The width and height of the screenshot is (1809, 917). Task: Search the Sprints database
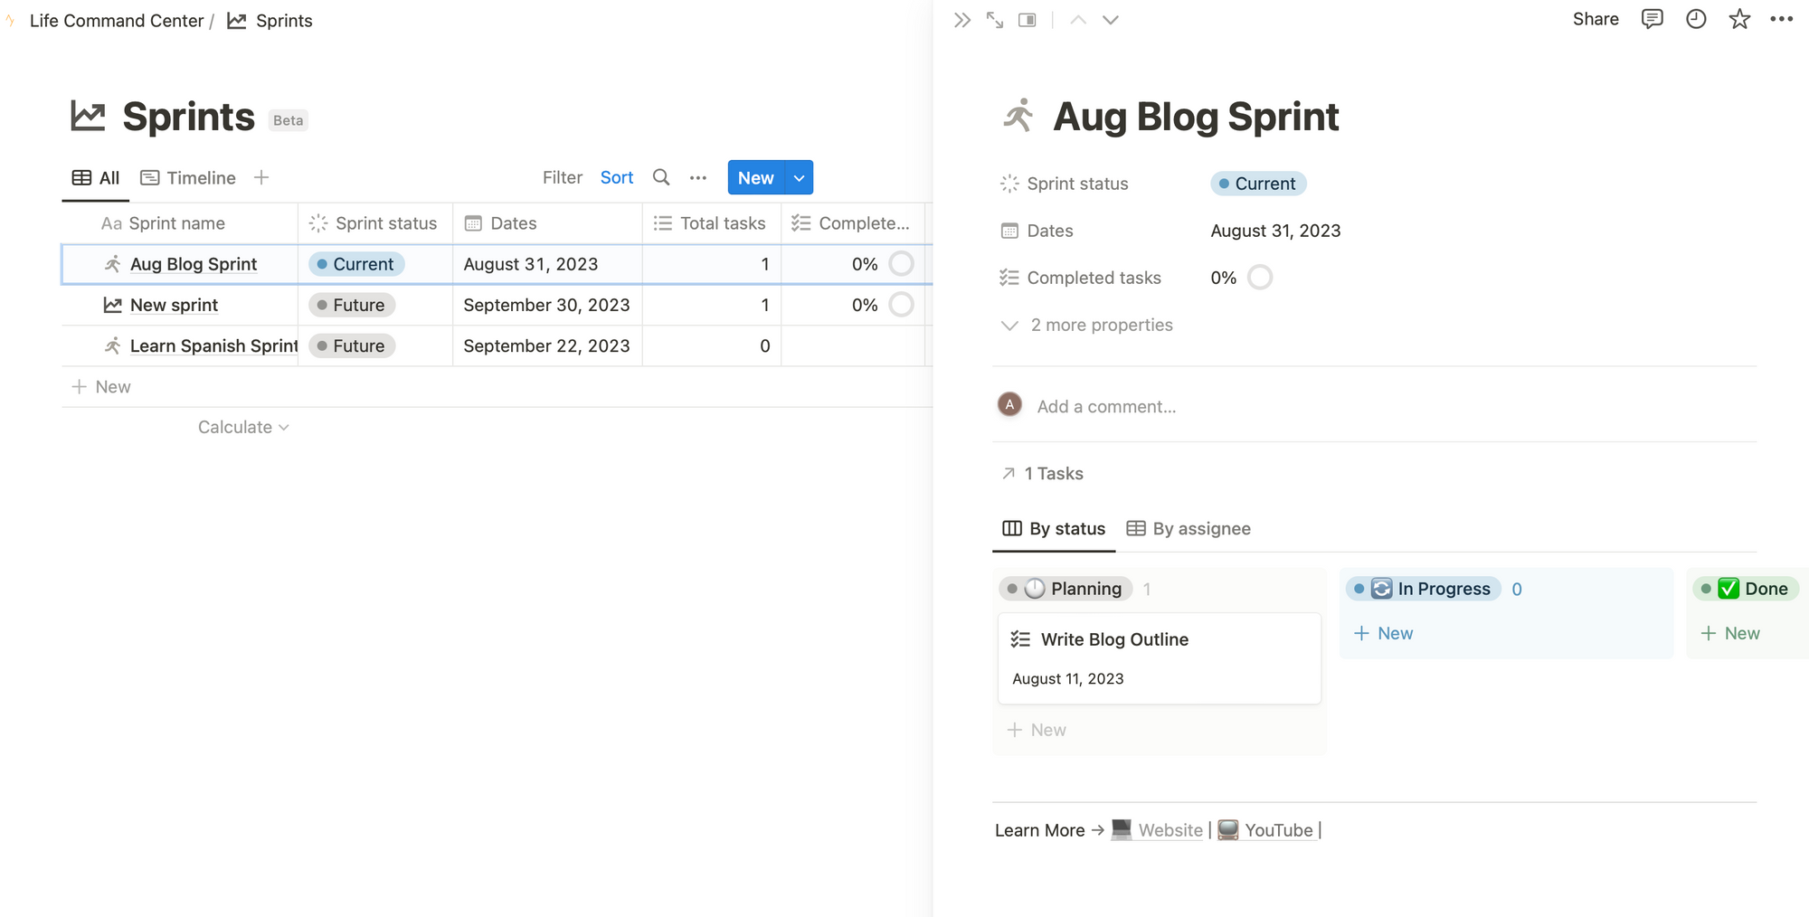[661, 177]
